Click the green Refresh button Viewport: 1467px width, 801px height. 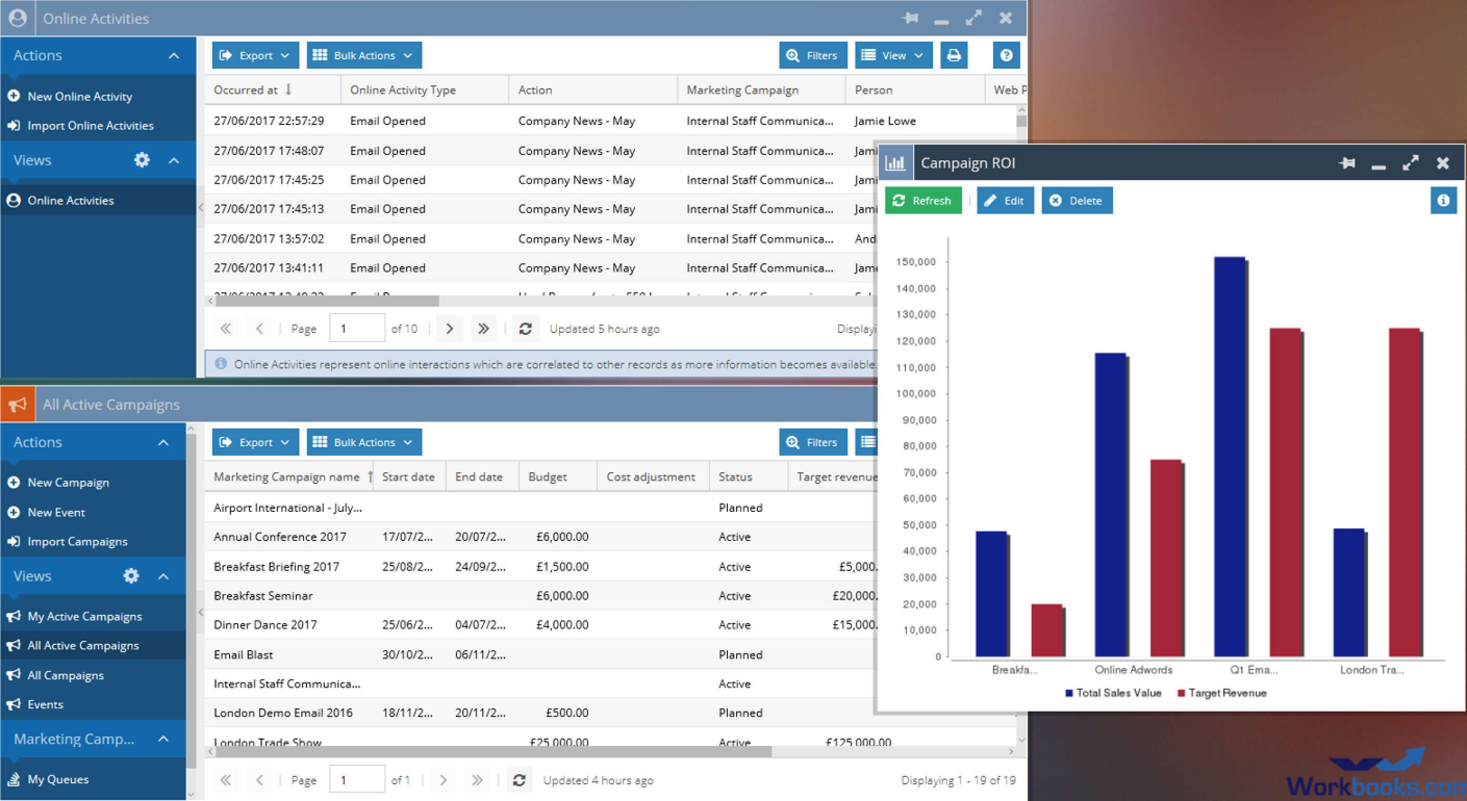point(922,200)
